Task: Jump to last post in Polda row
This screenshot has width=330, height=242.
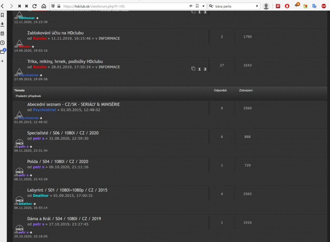Action: (31, 175)
